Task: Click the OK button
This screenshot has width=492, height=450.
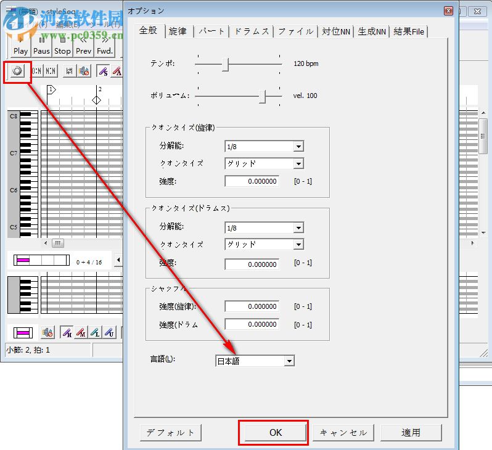Action: coord(276,433)
